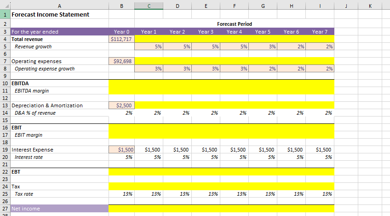Select the $112,717 revenue cell
Image resolution: width=390 pixels, height=216 pixels.
pyautogui.click(x=121, y=39)
